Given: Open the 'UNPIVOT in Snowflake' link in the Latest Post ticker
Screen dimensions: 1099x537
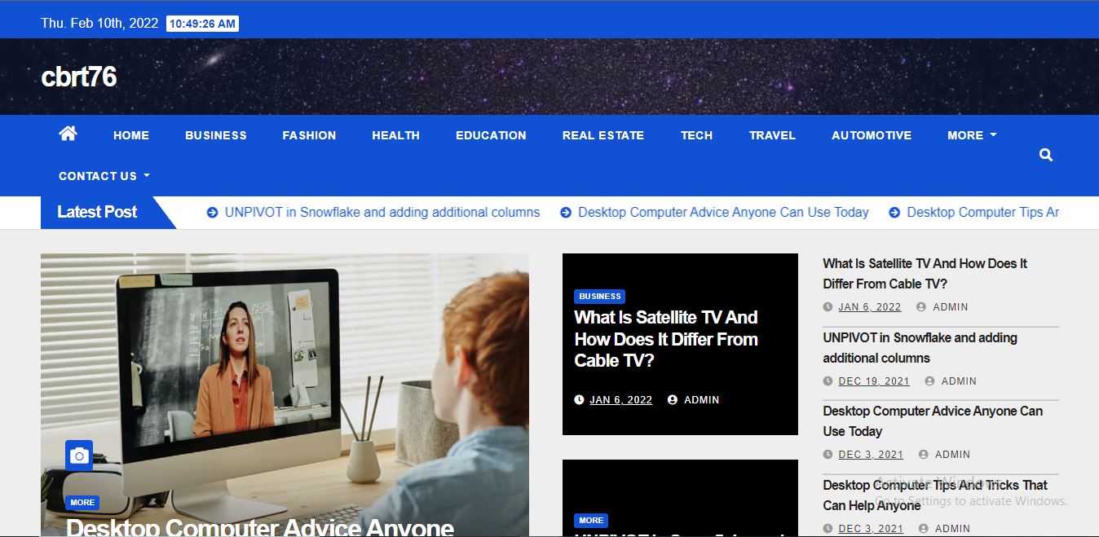Looking at the screenshot, I should [382, 213].
